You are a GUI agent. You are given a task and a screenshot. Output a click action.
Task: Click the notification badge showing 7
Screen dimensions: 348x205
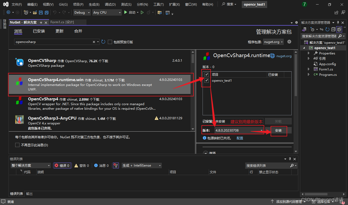point(304,4)
